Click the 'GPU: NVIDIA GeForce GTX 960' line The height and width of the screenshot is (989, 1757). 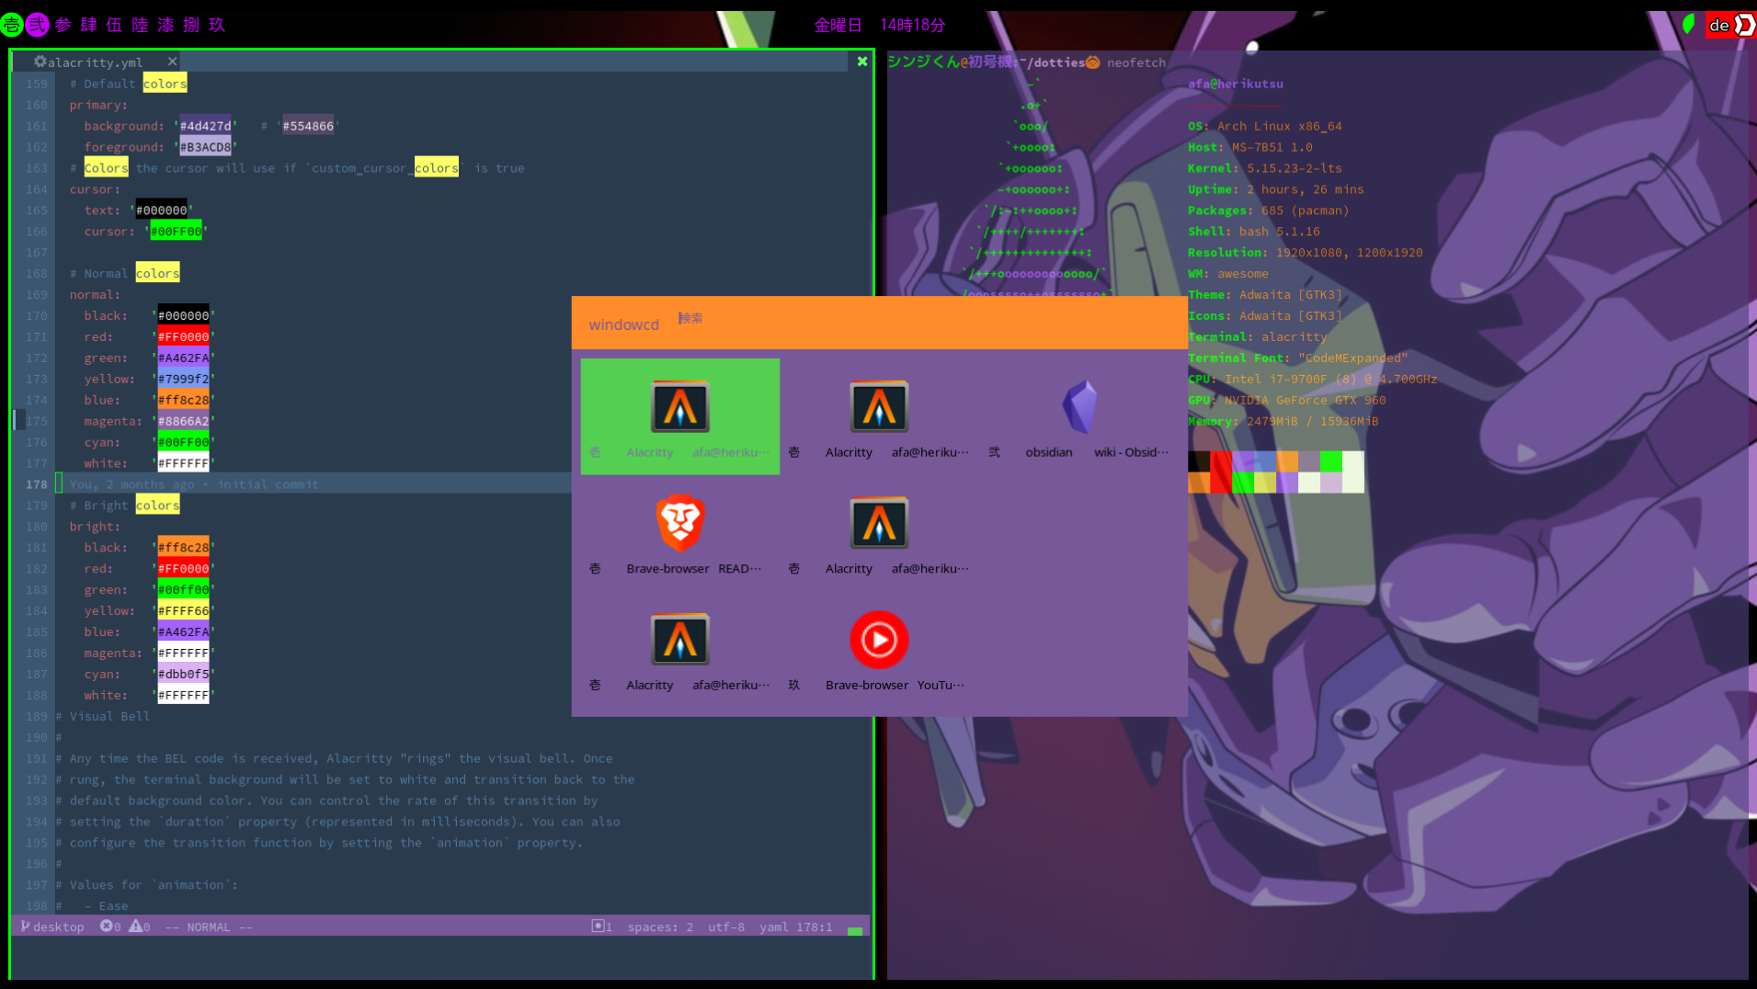point(1286,400)
